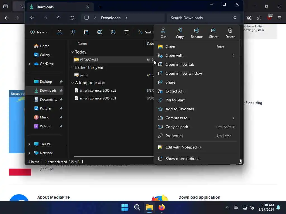Expand This PC tree node
Screen dimensions: 286x214
29,144
